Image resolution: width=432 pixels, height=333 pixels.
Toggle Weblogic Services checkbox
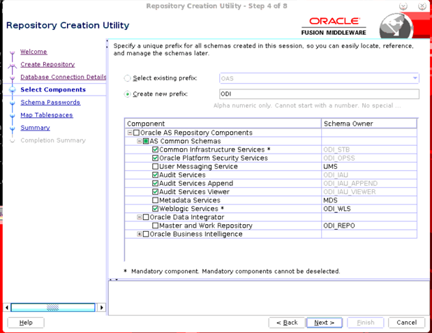point(155,209)
